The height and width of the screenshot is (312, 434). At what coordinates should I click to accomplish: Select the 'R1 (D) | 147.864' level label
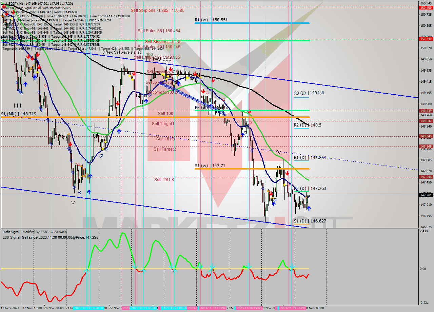(x=310, y=158)
